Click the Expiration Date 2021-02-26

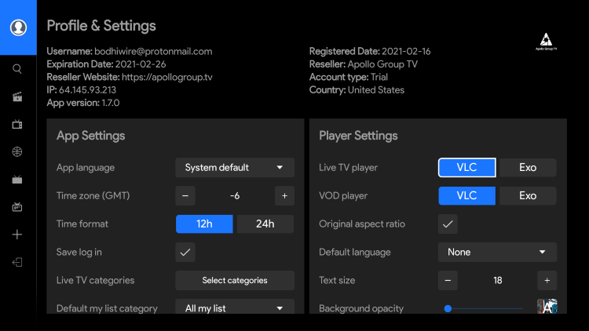tap(106, 64)
